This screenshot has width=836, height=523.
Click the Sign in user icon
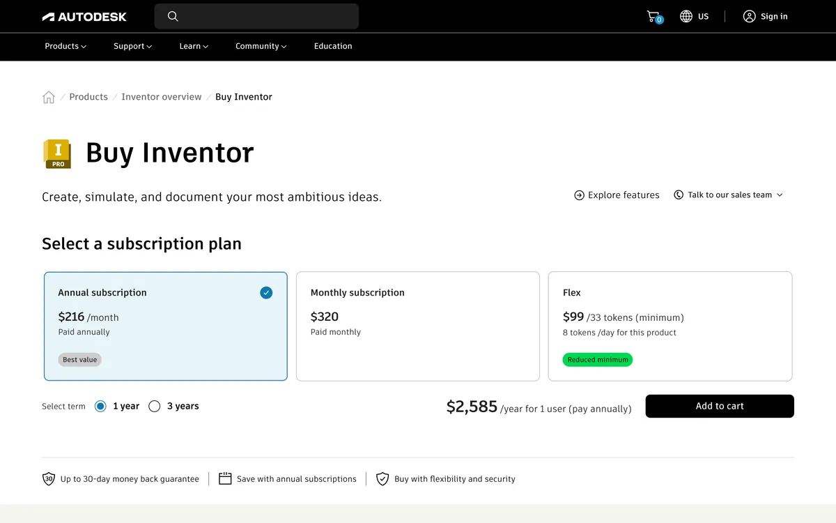click(749, 16)
